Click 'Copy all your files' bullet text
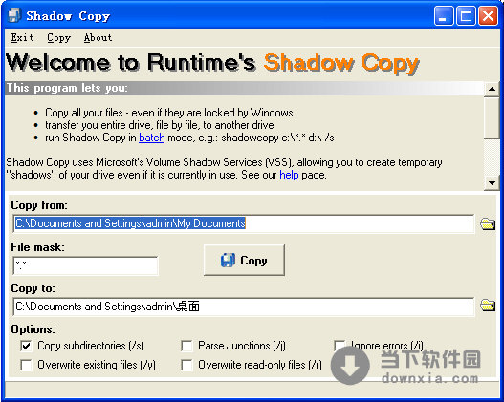This screenshot has width=504, height=402. 168,113
